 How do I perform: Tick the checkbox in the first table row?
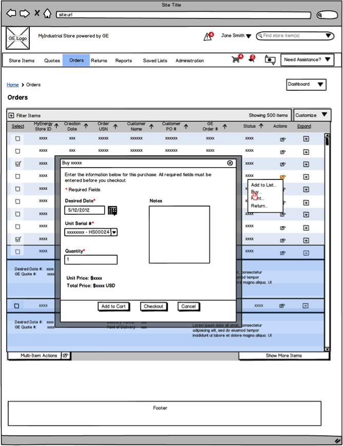pyautogui.click(x=17, y=138)
